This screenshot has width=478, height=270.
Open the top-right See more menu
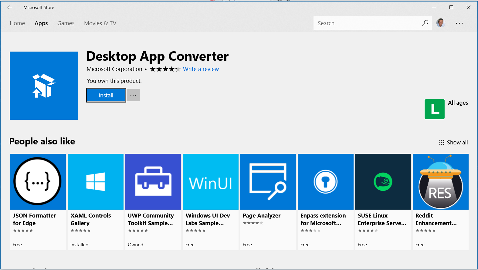[459, 23]
